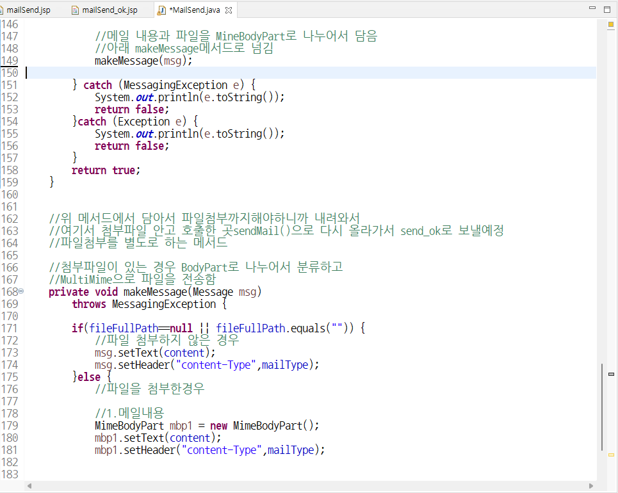Click on catch (MessagingException e) line
Viewport: 618px width, 493px height.
pos(164,85)
